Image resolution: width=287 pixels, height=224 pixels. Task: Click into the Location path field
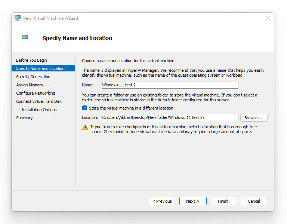click(x=170, y=117)
